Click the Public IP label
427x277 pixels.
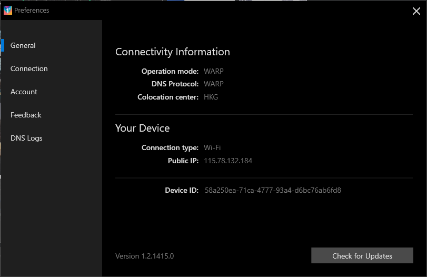point(183,161)
